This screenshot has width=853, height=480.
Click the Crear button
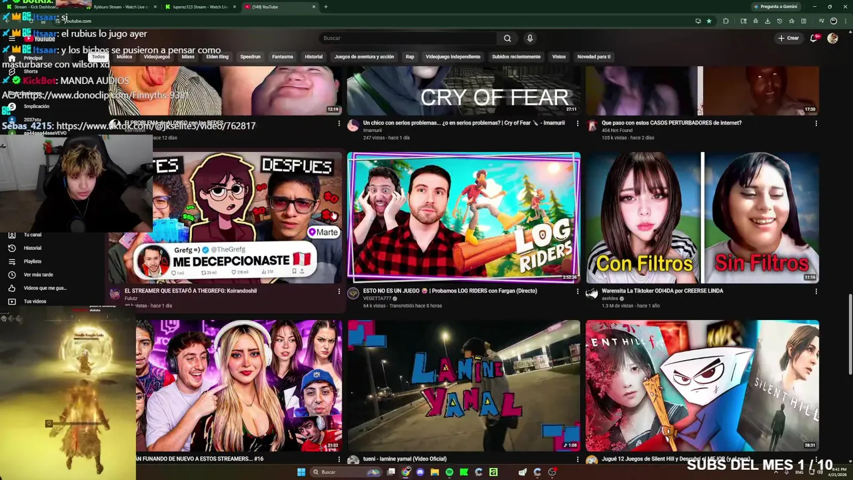[x=788, y=38]
